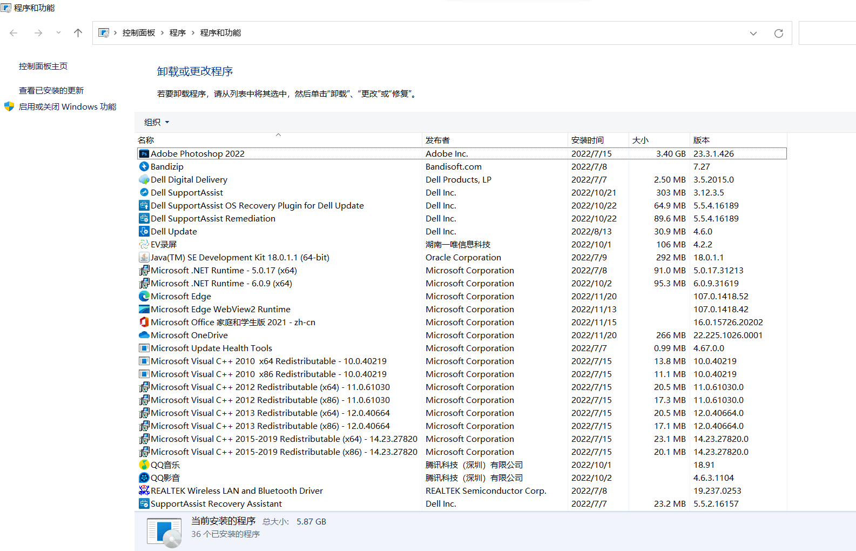Select Microsoft Edge WebView2 Runtime icon
Viewport: 856px width, 551px height.
(144, 310)
